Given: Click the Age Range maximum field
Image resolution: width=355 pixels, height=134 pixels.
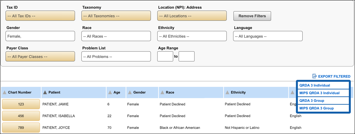Looking at the screenshot, I should (186, 56).
